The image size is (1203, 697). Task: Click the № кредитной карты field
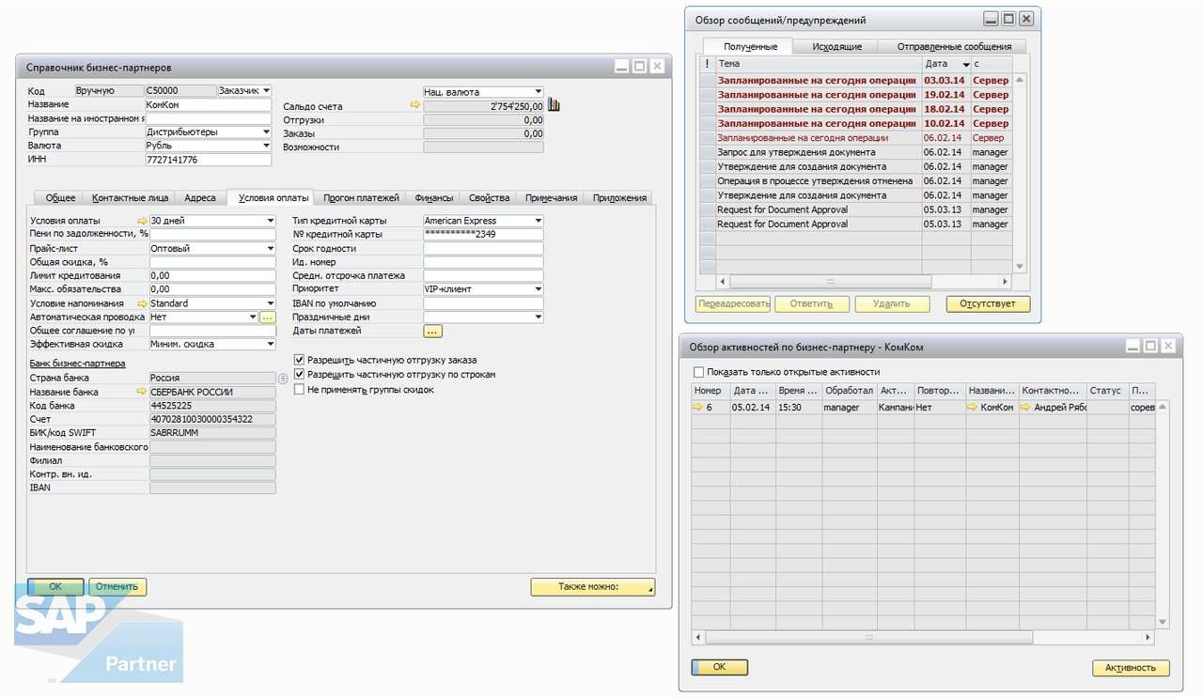pos(483,235)
